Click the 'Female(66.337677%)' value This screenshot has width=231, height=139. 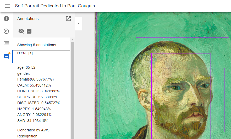click(x=35, y=79)
